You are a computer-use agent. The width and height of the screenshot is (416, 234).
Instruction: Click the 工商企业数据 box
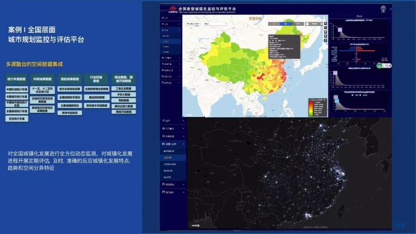click(x=124, y=89)
